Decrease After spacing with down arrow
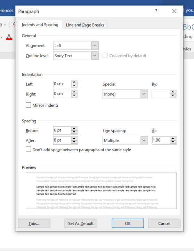Image resolution: width=194 pixels, height=251 pixels. click(x=74, y=142)
